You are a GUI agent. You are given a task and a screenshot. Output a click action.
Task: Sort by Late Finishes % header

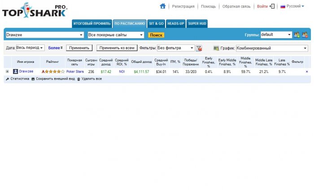[282, 62]
